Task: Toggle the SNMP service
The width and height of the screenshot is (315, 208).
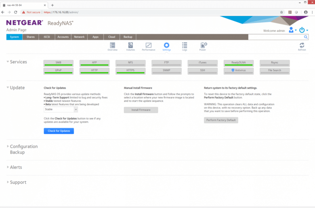Action: tap(166, 71)
